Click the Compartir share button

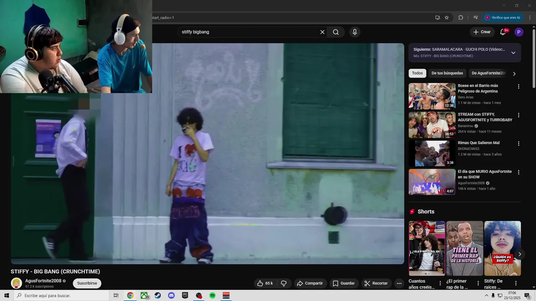tap(310, 283)
